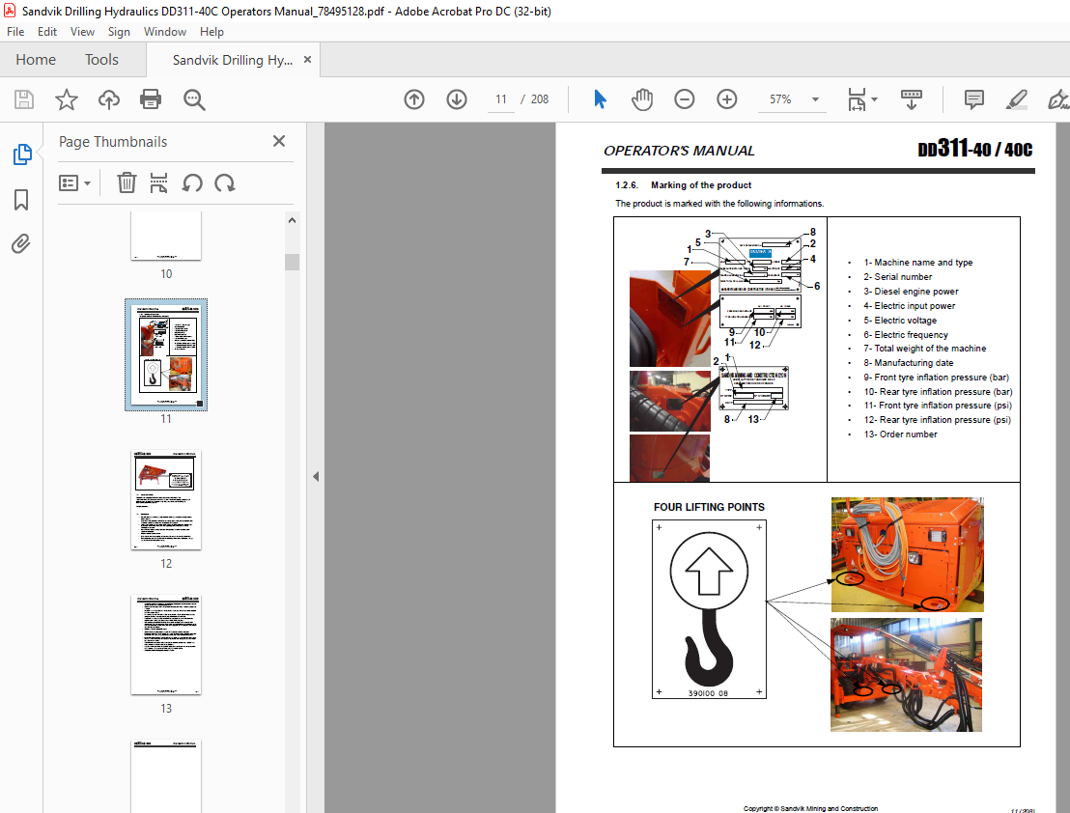Click the '3- Diesel engine power' item
1070x813 pixels.
pyautogui.click(x=911, y=292)
